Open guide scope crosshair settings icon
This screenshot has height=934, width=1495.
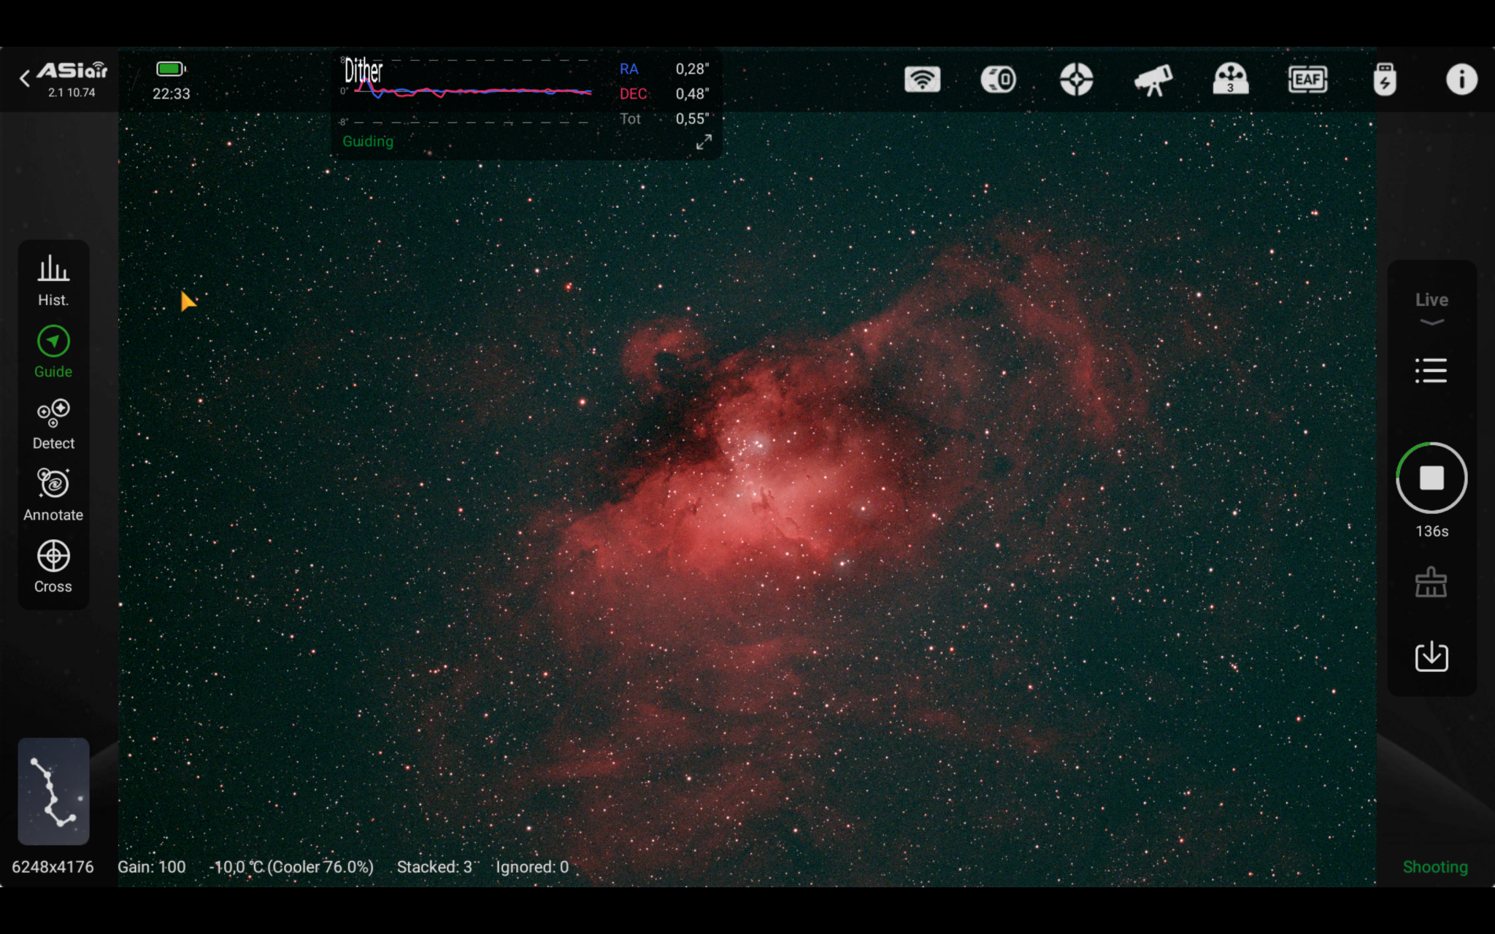(1076, 80)
